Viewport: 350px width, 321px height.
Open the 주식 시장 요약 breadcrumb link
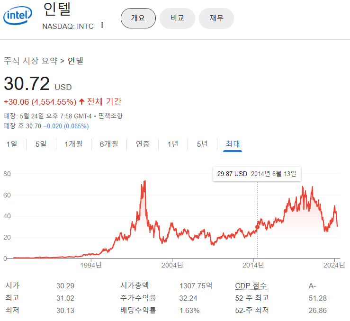tap(31, 61)
